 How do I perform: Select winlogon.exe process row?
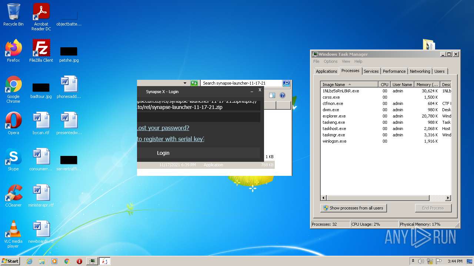pyautogui.click(x=385, y=141)
